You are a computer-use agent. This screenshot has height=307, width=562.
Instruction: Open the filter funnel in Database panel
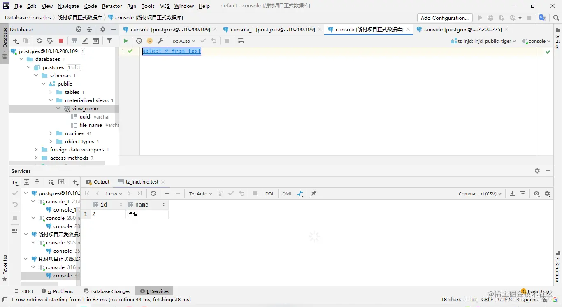(x=109, y=41)
